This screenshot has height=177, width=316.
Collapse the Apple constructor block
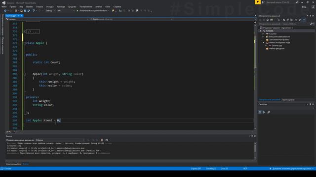click(25, 74)
